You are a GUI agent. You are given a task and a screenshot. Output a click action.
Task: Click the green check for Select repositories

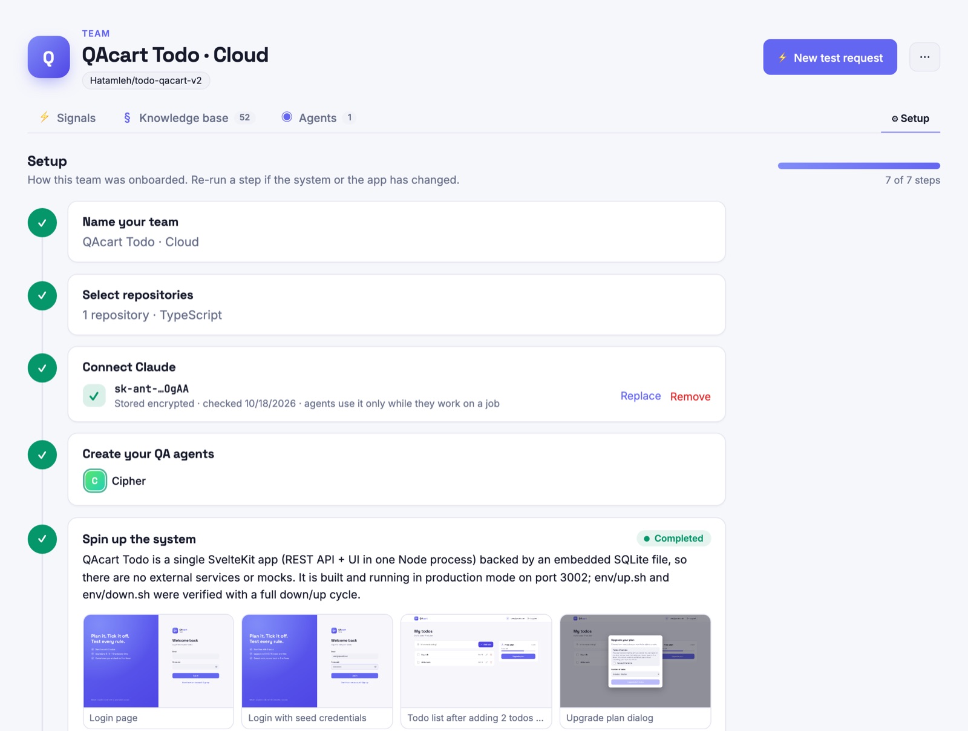click(x=42, y=295)
